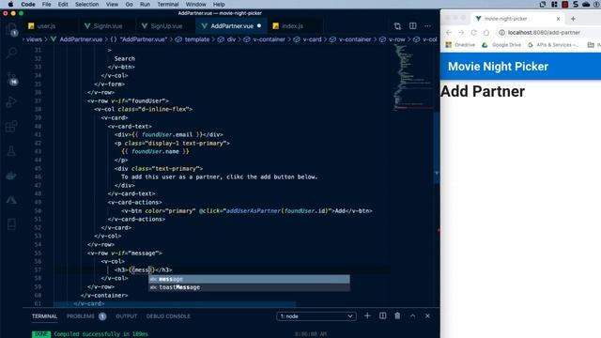The image size is (601, 338).
Task: Click 'div' breadcrumb segment
Action: [x=231, y=39]
